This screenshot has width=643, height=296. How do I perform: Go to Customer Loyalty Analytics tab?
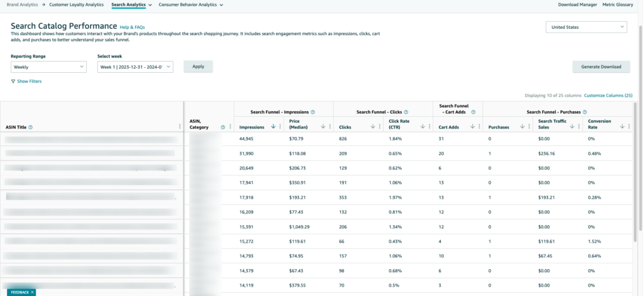click(x=76, y=4)
